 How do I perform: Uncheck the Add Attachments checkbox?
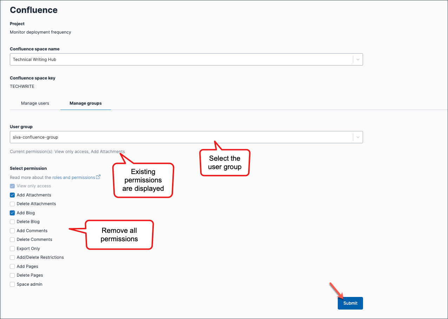pos(12,195)
